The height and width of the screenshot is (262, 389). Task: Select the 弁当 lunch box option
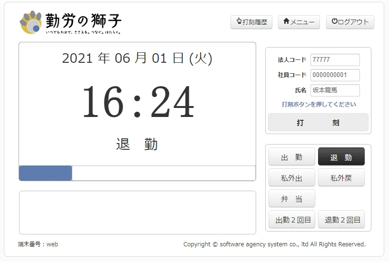[291, 199]
